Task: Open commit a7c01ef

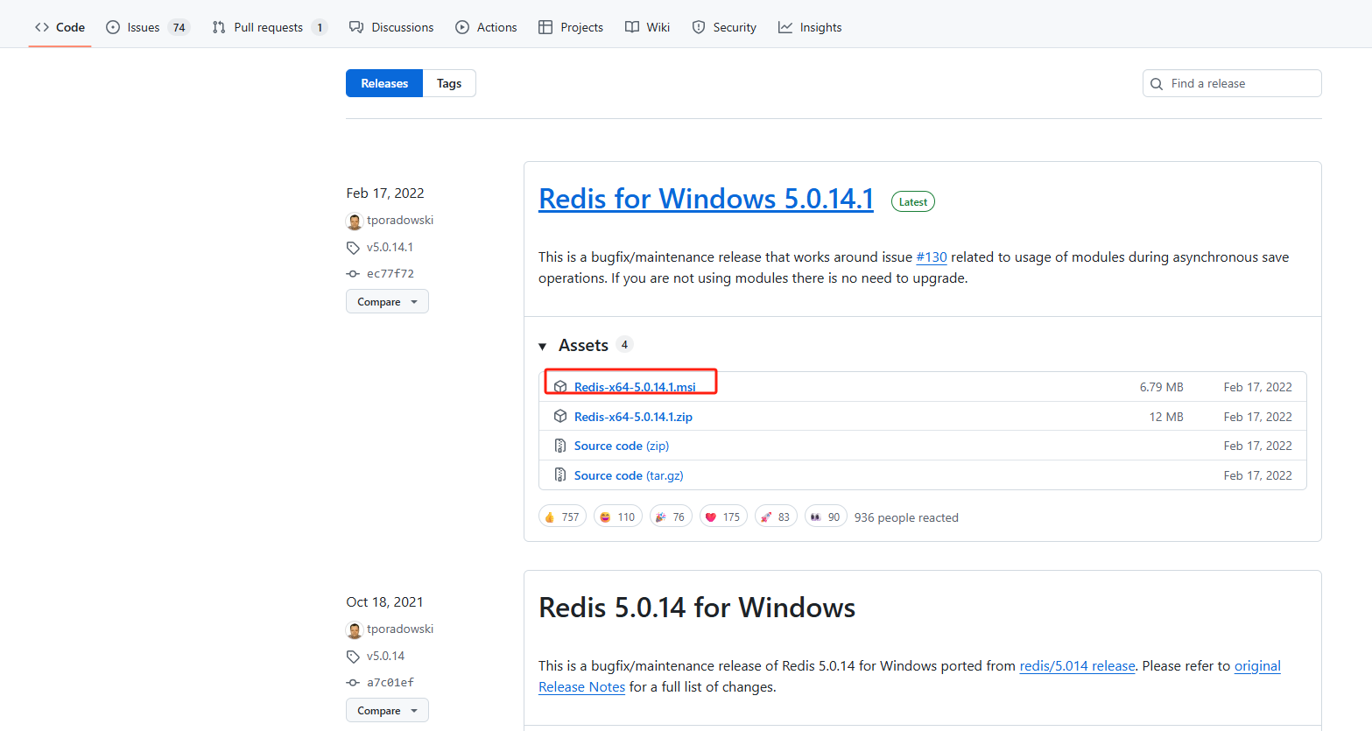Action: pos(390,682)
